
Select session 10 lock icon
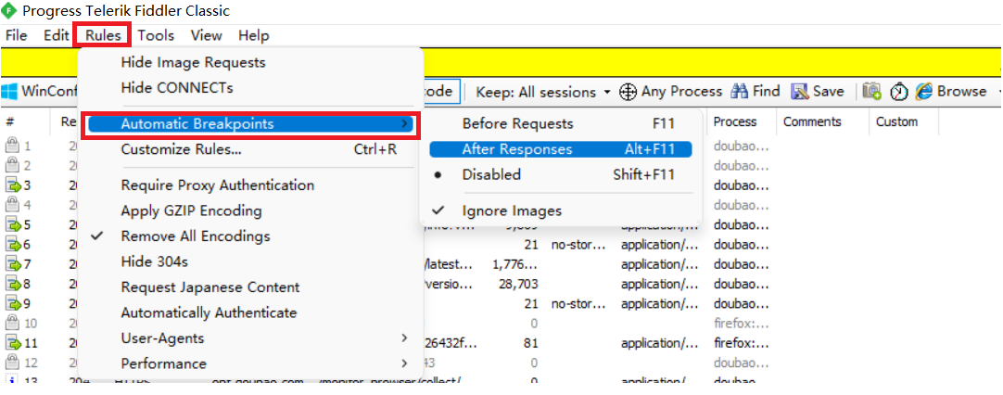point(13,324)
